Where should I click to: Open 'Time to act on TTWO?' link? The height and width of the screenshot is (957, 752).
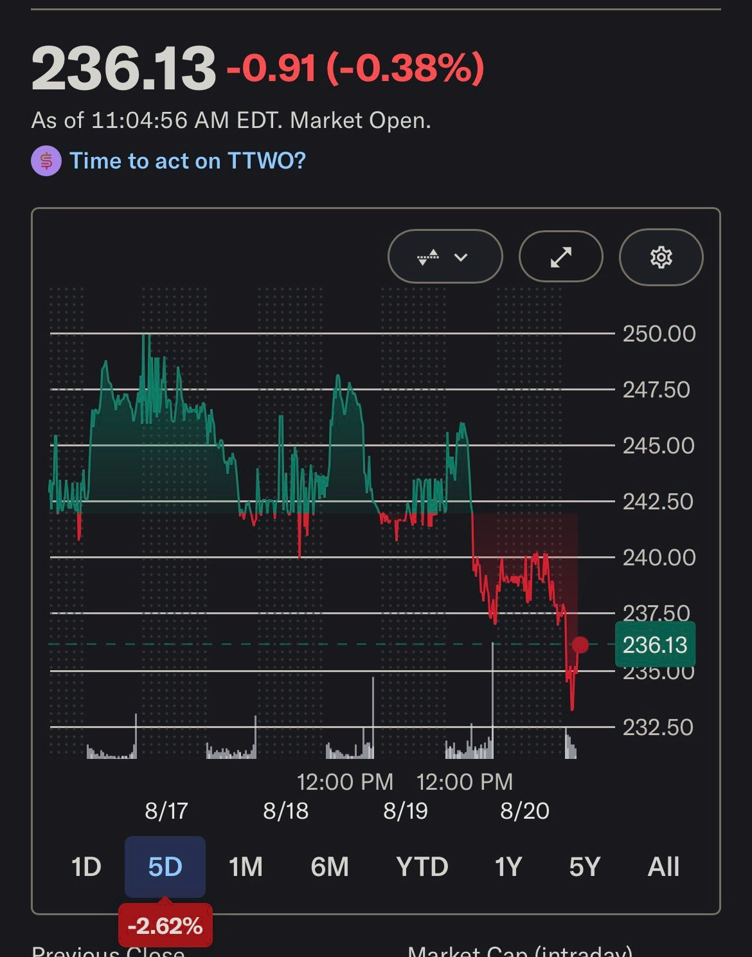188,161
